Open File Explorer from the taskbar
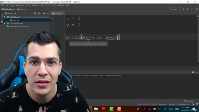Screen dimensions: 199x112 pyautogui.click(x=96, y=109)
